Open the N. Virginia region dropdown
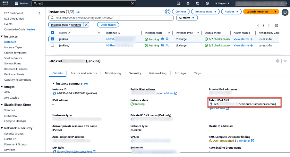290x157 pixels. tap(222, 3)
